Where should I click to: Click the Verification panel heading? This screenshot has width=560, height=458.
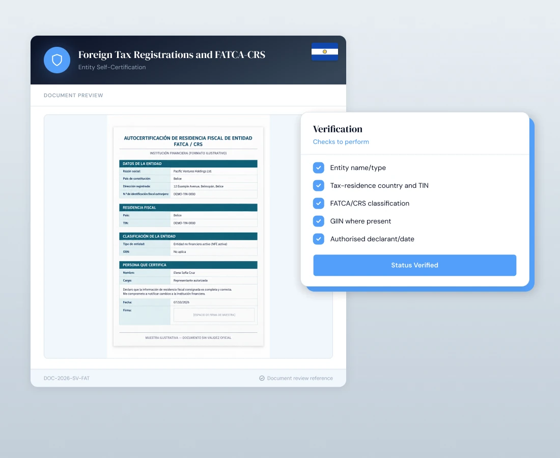tap(338, 129)
